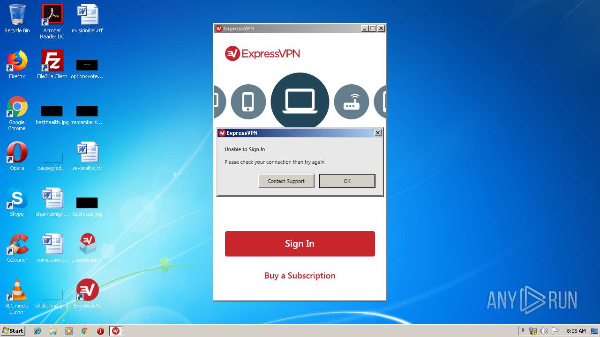The width and height of the screenshot is (600, 337).
Task: Open the FileZilla Client shortcut
Action: click(x=52, y=65)
